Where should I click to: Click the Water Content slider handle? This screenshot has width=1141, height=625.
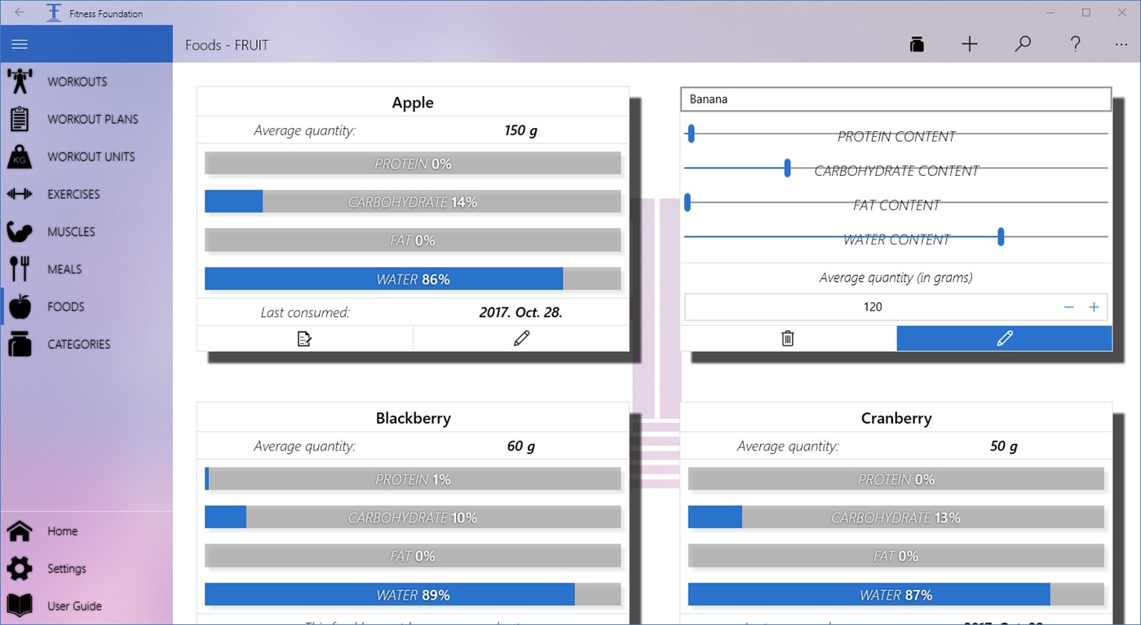pyautogui.click(x=1001, y=236)
